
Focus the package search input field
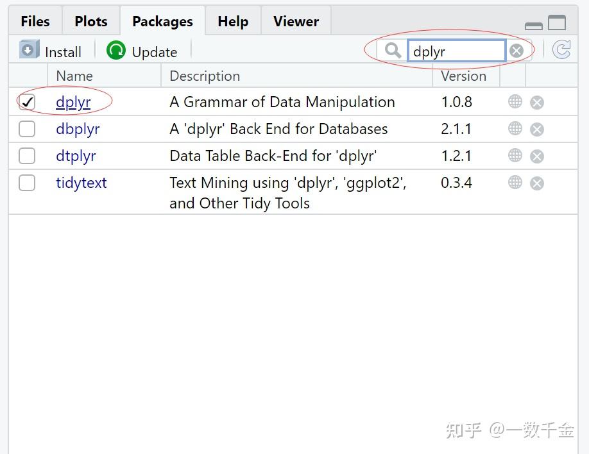click(456, 51)
